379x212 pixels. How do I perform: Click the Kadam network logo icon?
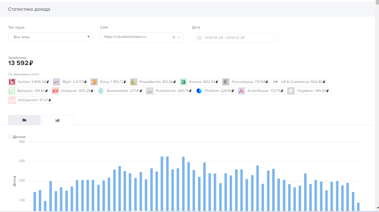point(12,82)
